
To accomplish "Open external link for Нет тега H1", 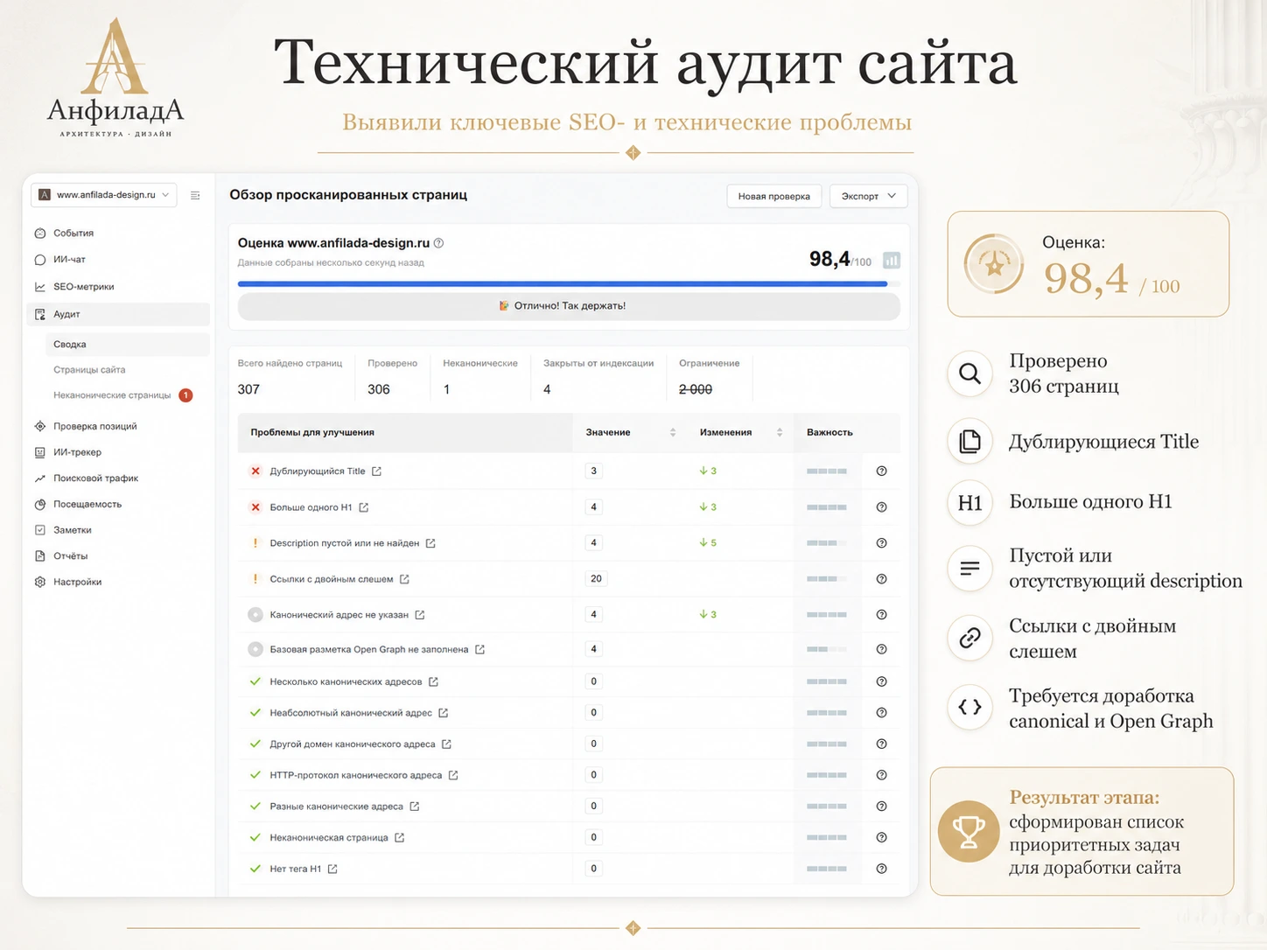I will tap(332, 869).
